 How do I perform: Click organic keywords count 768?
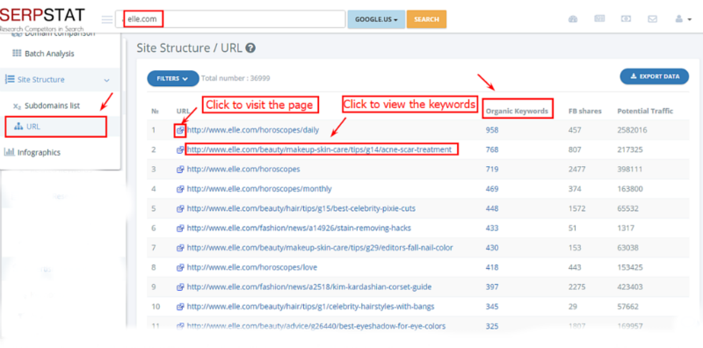pos(492,149)
